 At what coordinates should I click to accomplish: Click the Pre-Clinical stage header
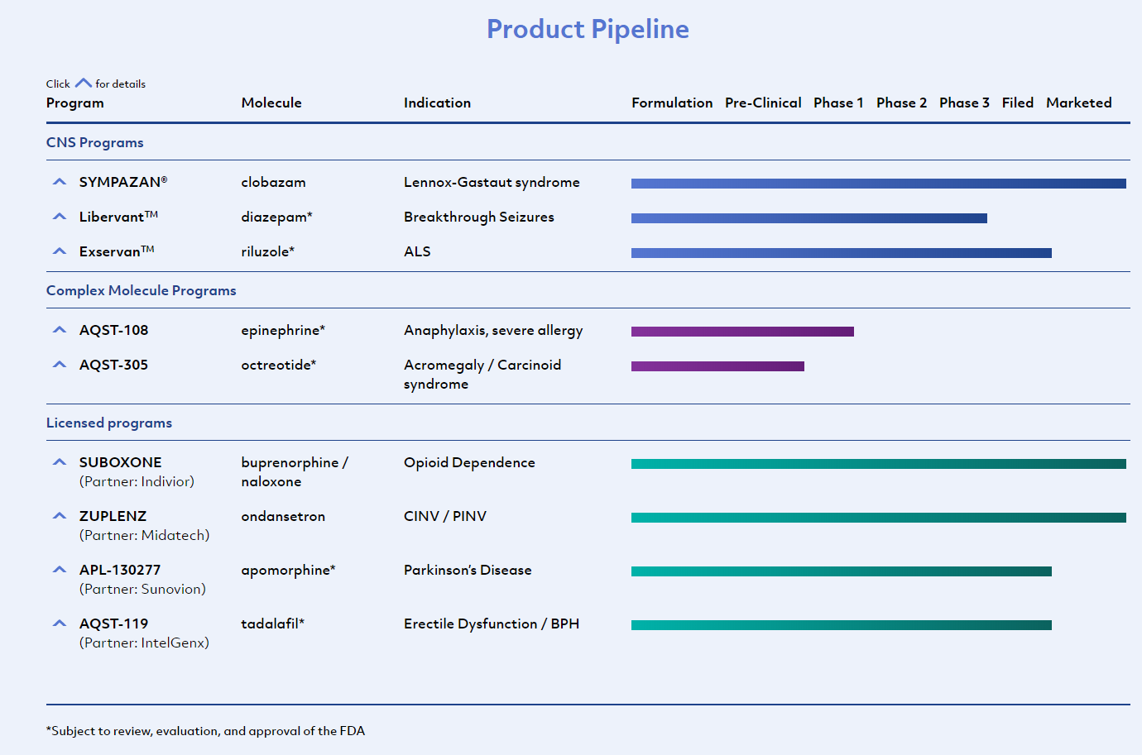tap(763, 103)
